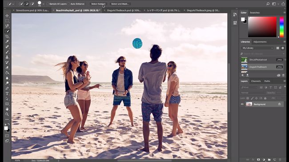Enable the Auto-Enhance checkbox

pyautogui.click(x=69, y=4)
